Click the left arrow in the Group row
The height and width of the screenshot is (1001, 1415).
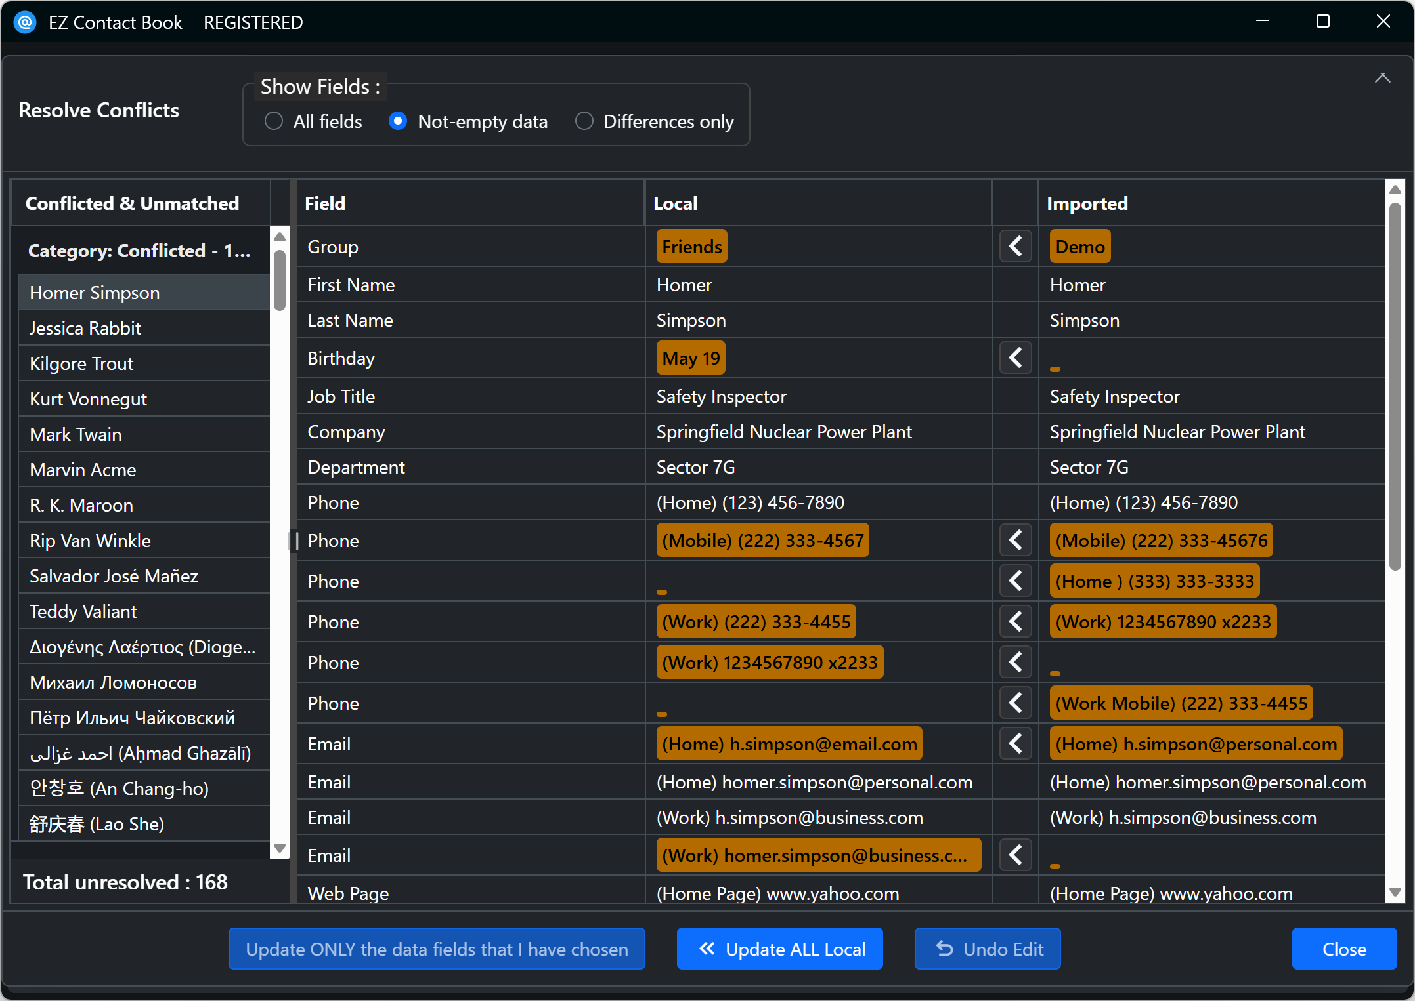[1015, 247]
